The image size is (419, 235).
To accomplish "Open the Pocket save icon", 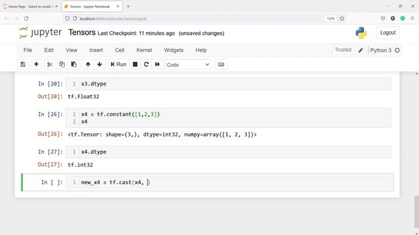I will pos(383,18).
